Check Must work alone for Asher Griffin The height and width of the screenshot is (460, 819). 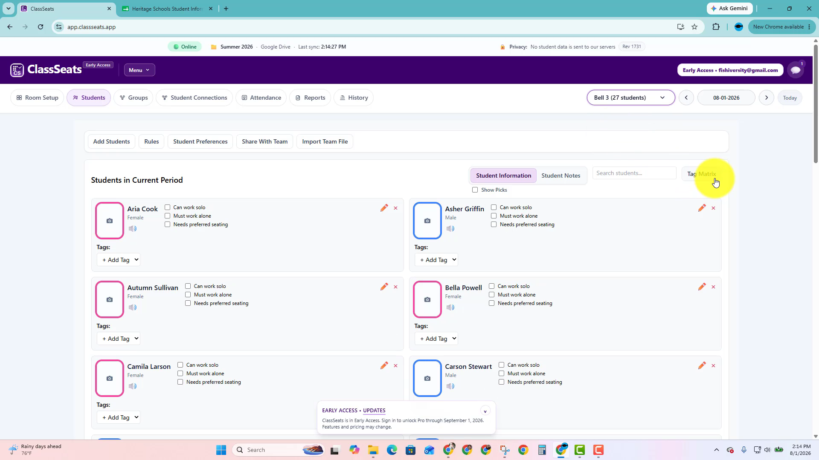click(494, 216)
